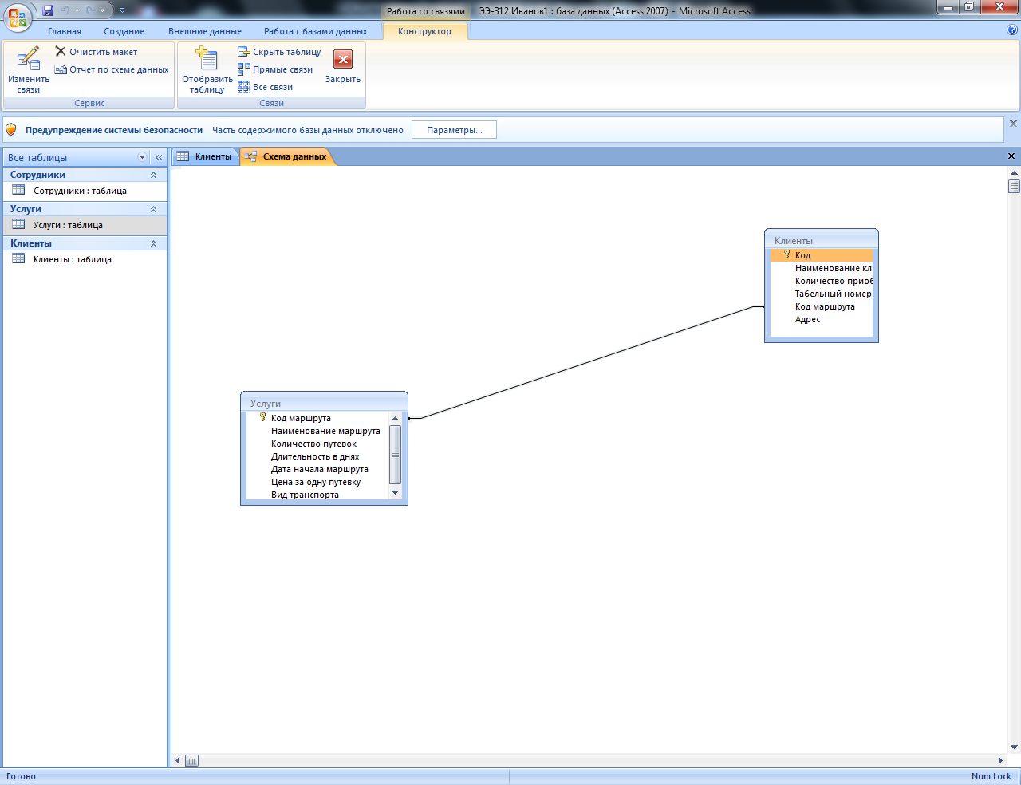Click the security warning shield icon
The image size is (1021, 785).
11,129
